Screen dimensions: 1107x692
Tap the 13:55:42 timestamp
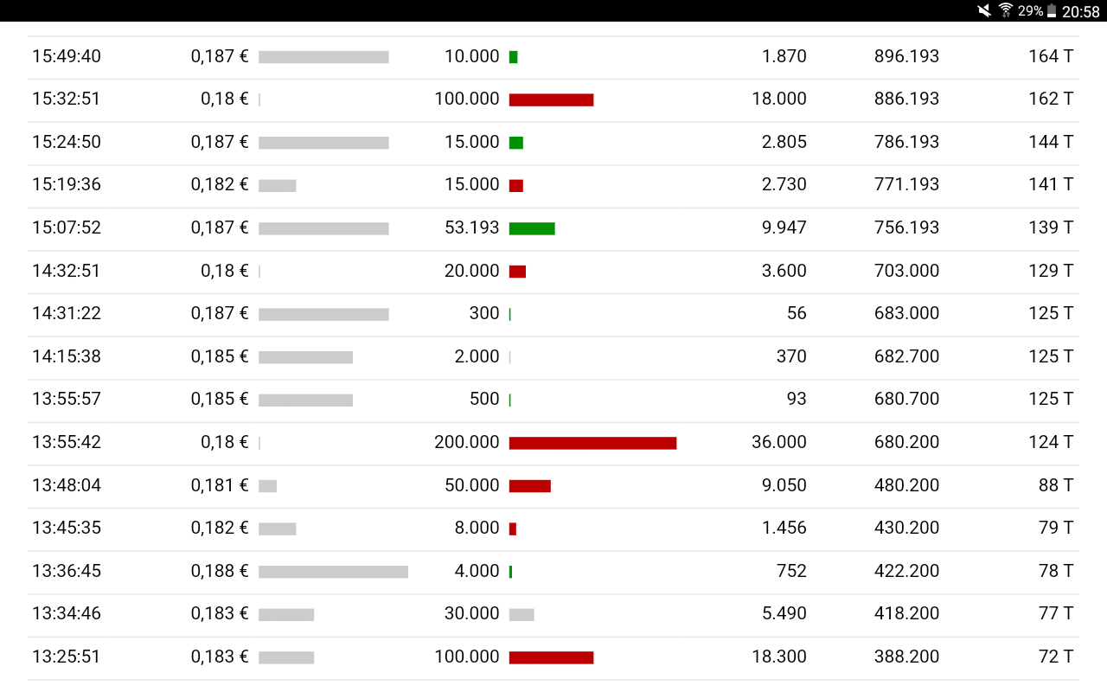[67, 442]
